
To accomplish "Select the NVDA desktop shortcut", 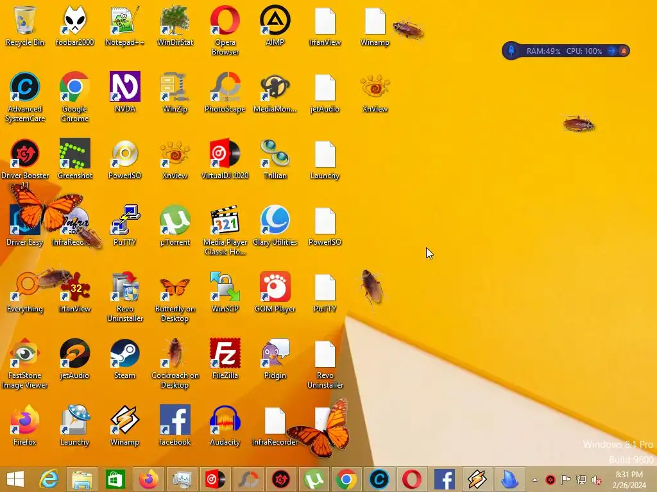I will (x=124, y=92).
